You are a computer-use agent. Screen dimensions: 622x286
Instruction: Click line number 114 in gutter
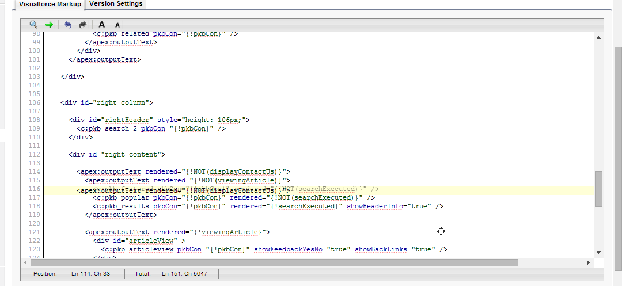pyautogui.click(x=34, y=171)
